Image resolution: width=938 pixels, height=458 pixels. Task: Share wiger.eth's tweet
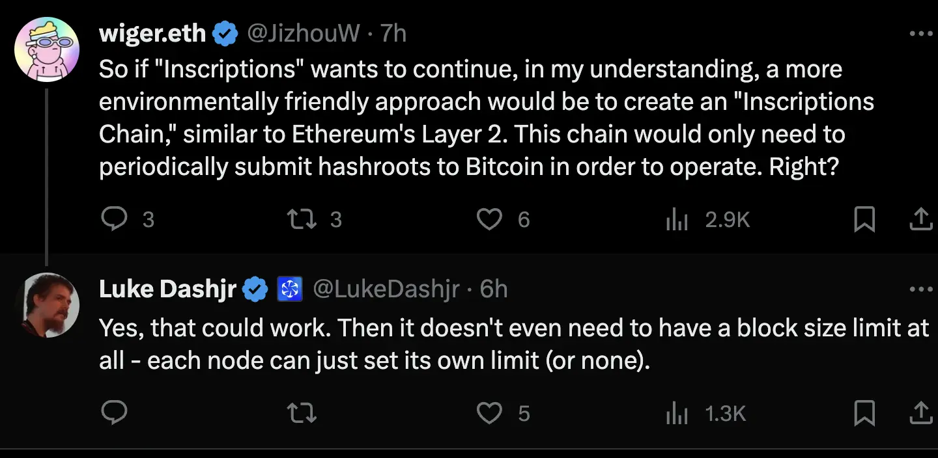pos(920,219)
